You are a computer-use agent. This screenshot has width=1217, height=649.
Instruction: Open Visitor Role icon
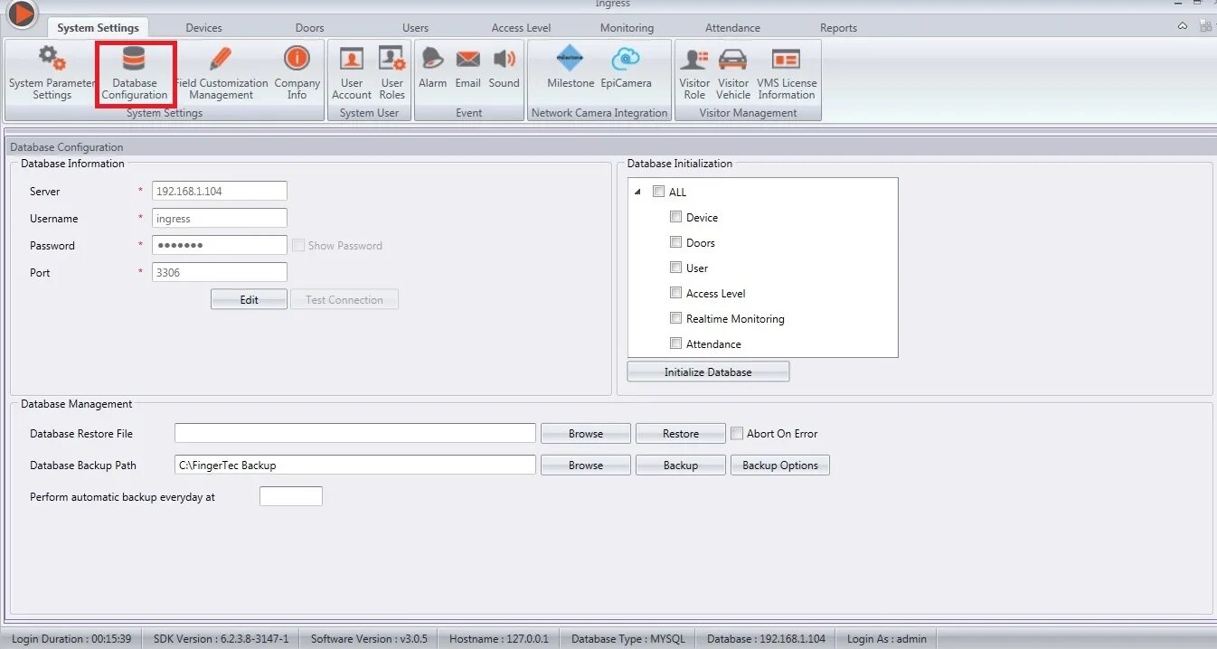[694, 60]
